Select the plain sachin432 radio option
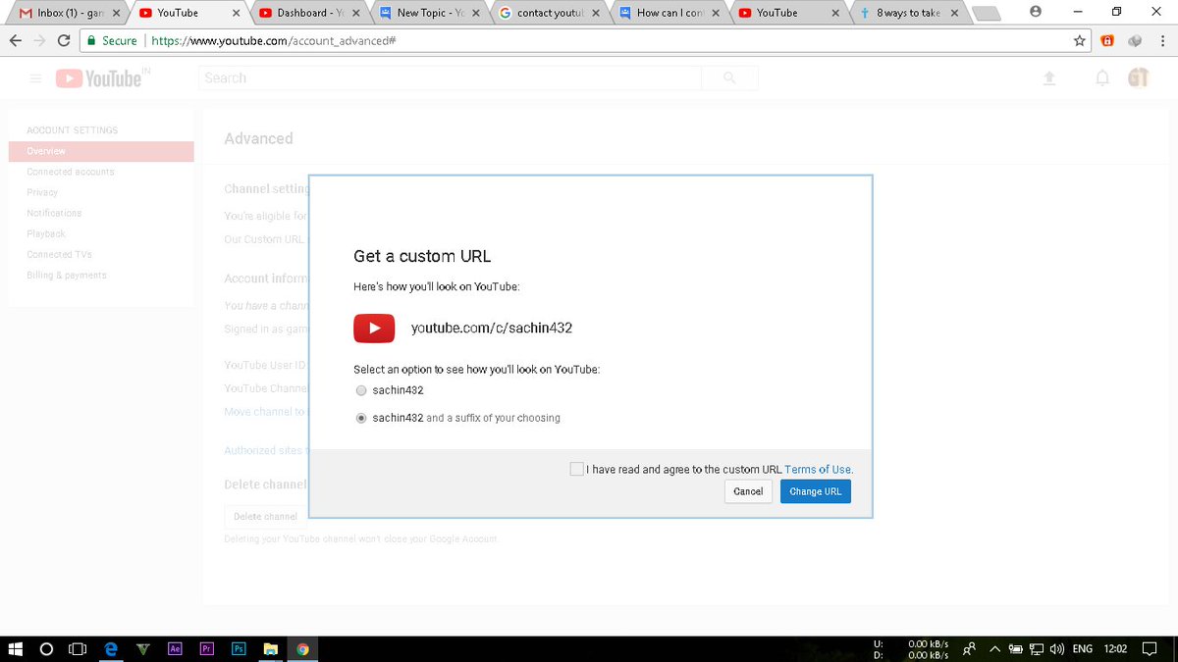The height and width of the screenshot is (662, 1178). click(x=361, y=390)
